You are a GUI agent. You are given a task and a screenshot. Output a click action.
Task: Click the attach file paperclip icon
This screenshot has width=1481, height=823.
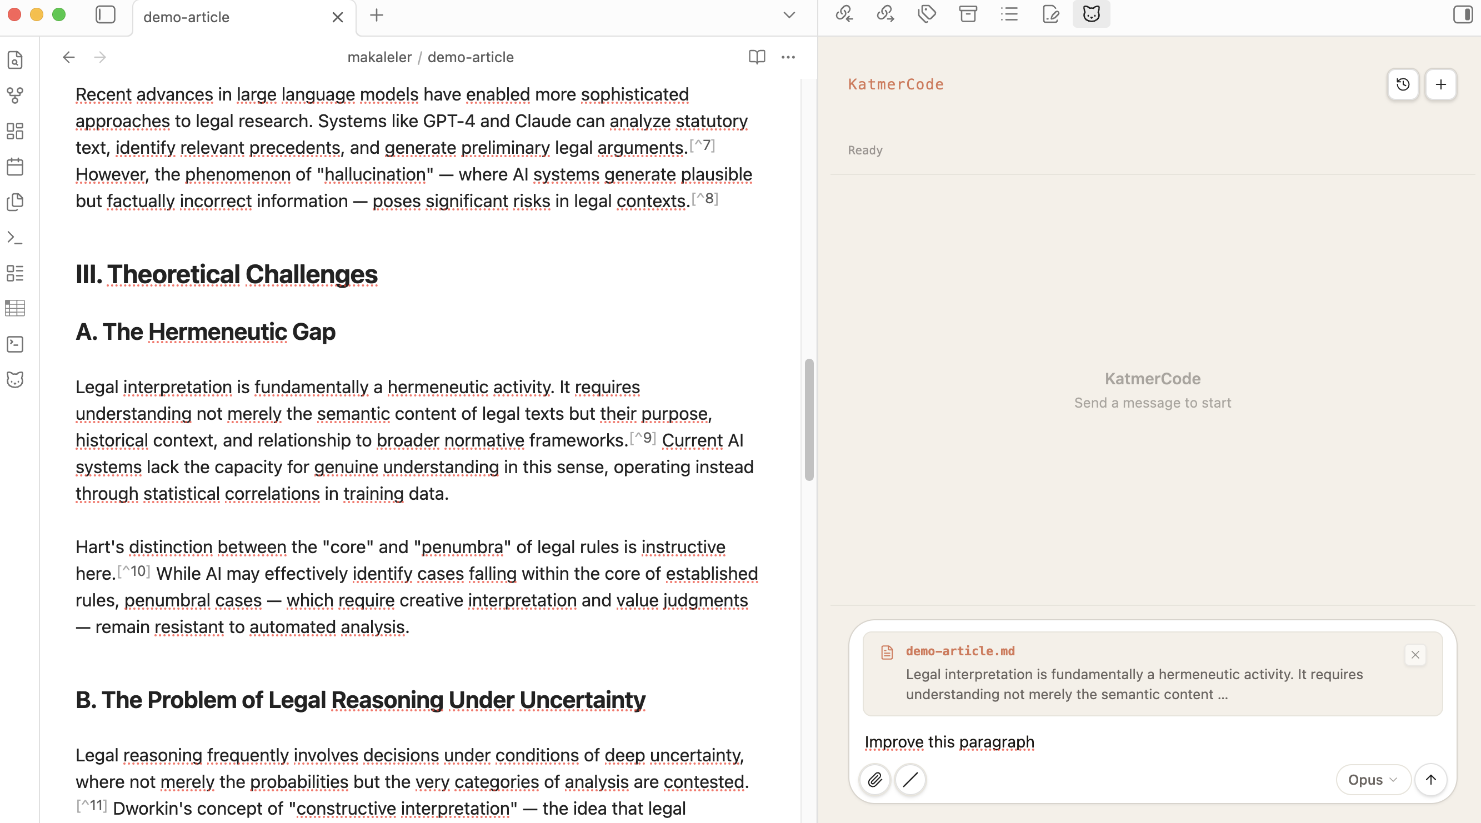[x=874, y=779]
